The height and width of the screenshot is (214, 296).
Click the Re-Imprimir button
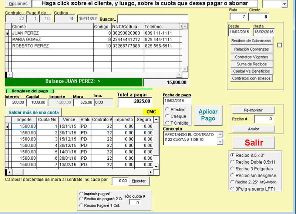click(253, 110)
